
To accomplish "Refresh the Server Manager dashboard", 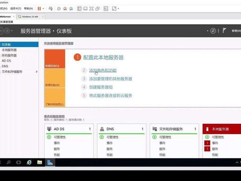I will [x=213, y=31].
